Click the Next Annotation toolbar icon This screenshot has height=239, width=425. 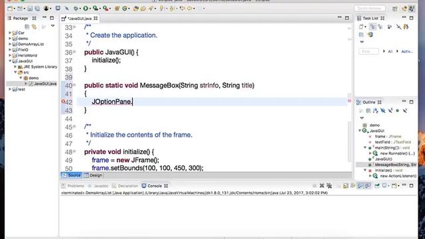[x=162, y=9]
